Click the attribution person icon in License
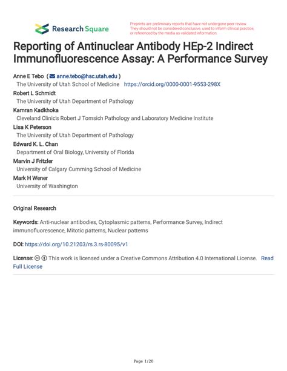This screenshot has height=371, width=287. [x=44, y=258]
